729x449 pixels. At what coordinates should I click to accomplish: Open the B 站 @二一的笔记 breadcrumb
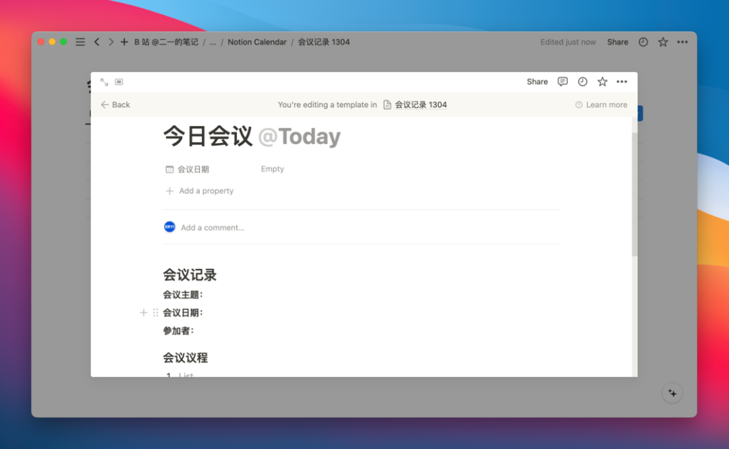tap(166, 42)
